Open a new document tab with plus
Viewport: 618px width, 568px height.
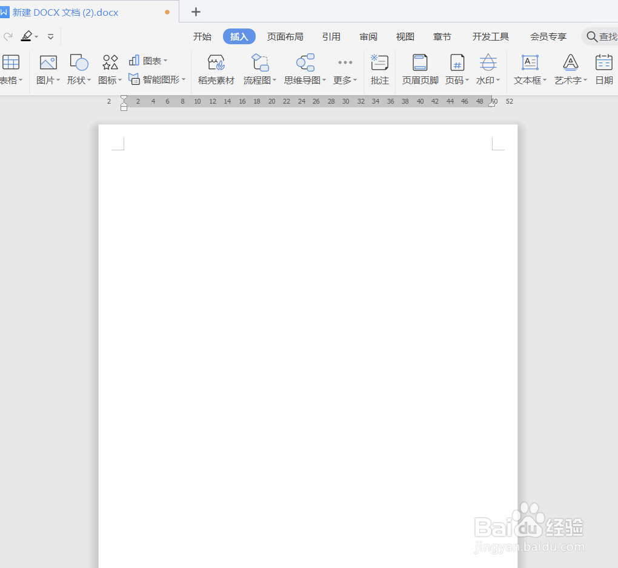(x=196, y=12)
